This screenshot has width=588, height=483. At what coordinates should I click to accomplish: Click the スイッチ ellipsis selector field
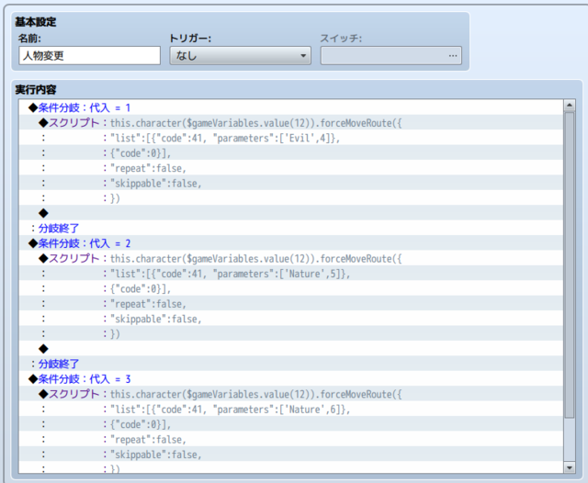click(x=390, y=56)
